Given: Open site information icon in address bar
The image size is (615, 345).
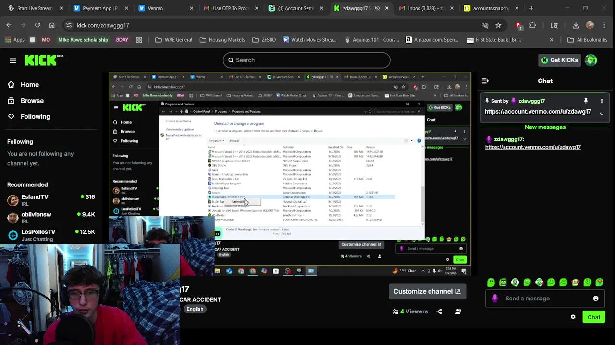Looking at the screenshot, I should pos(69,25).
